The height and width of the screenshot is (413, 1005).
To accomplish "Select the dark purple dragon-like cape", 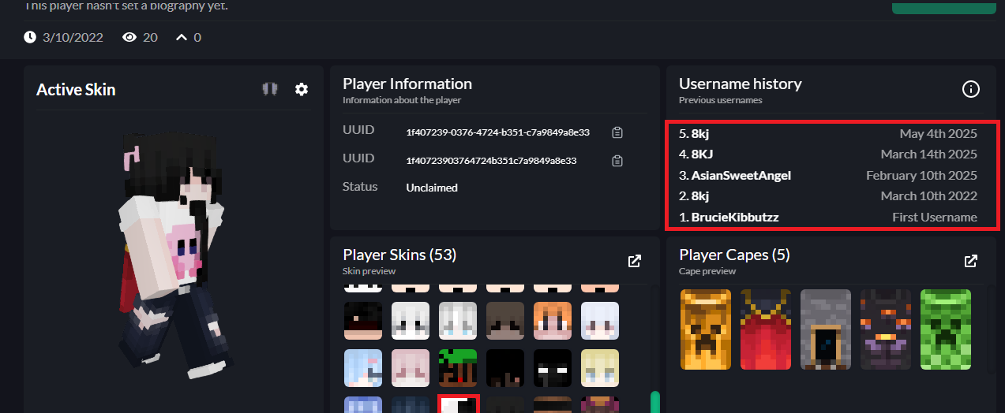I will pyautogui.click(x=886, y=329).
